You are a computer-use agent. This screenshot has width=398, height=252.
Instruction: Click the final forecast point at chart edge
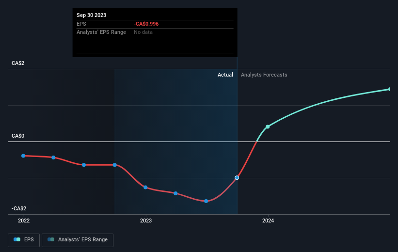coord(389,89)
